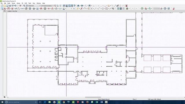Open the Tools menu
The image size is (185, 104).
coord(30,3)
